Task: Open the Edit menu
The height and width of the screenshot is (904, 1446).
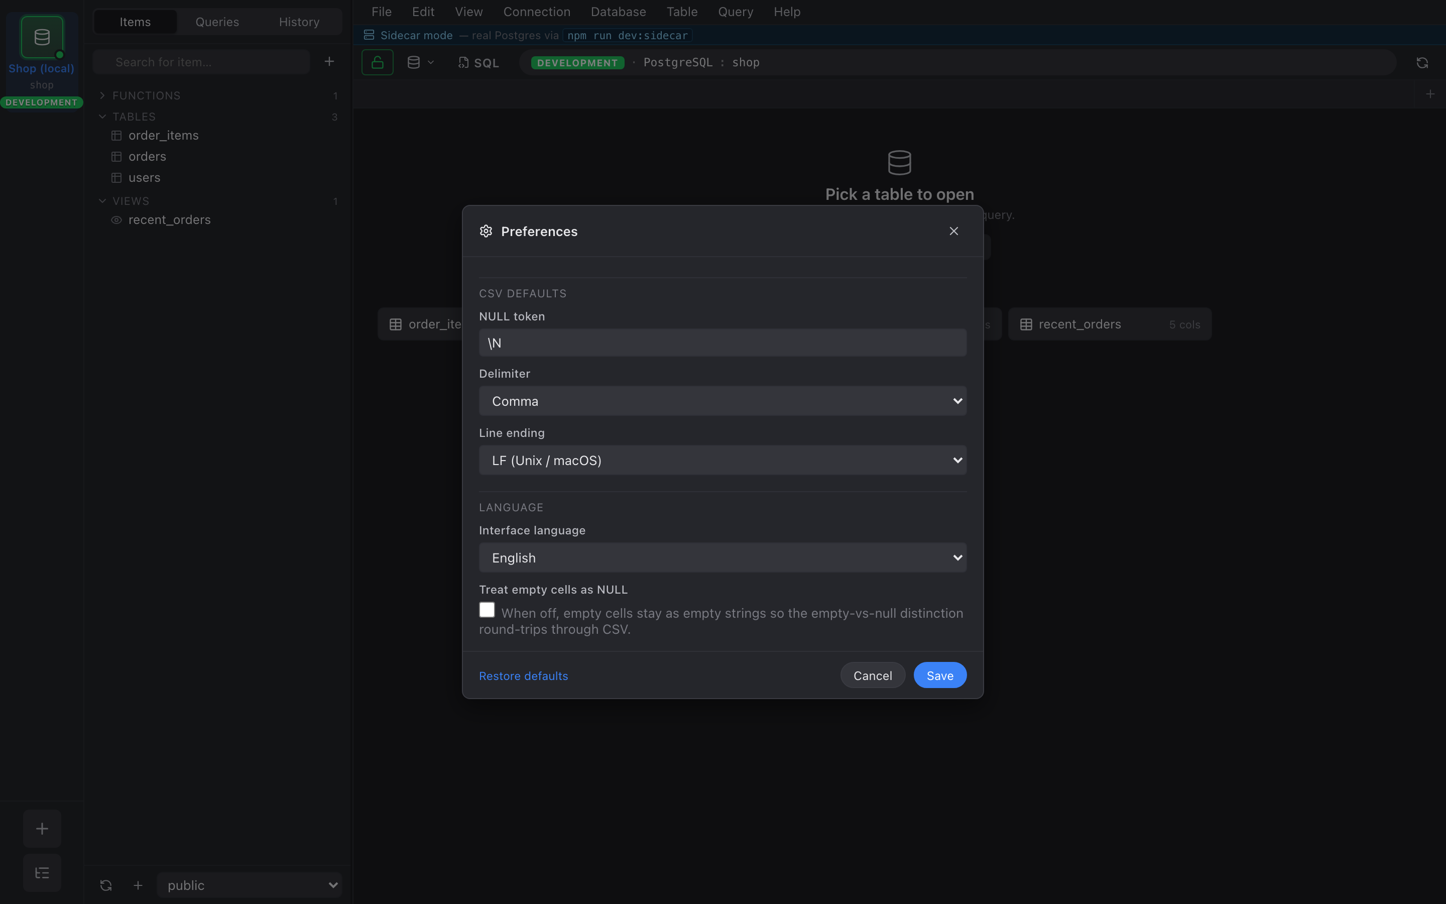Action: pyautogui.click(x=423, y=12)
